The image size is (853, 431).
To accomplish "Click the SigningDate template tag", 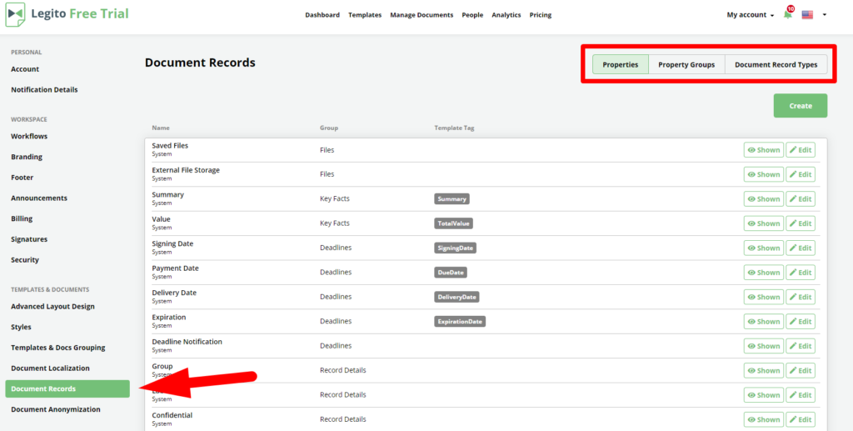I will click(x=455, y=248).
